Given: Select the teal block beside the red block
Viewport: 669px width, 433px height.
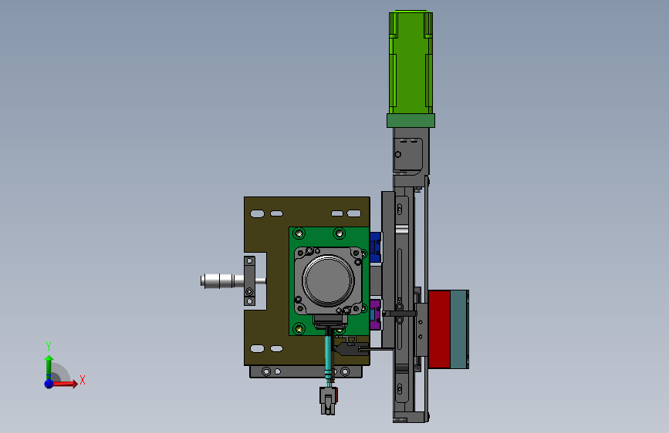Looking at the screenshot, I should (460, 329).
